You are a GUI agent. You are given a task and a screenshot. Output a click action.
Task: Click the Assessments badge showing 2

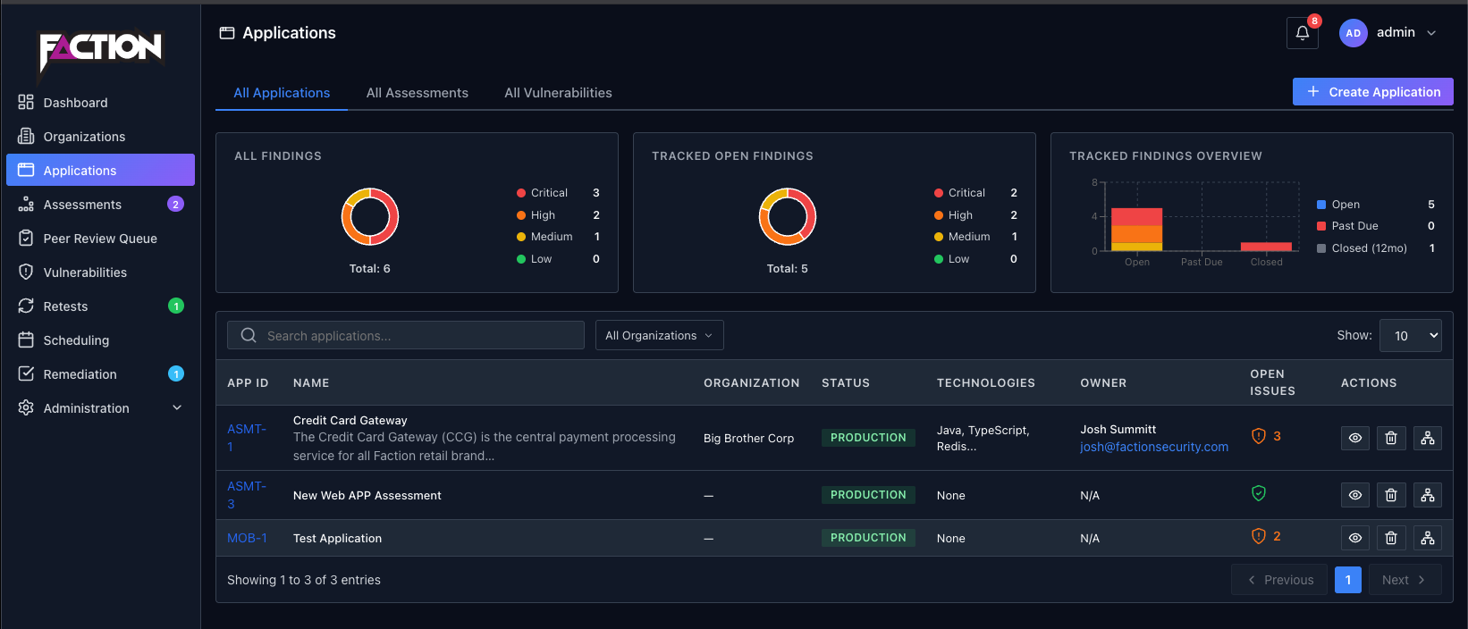(x=176, y=205)
